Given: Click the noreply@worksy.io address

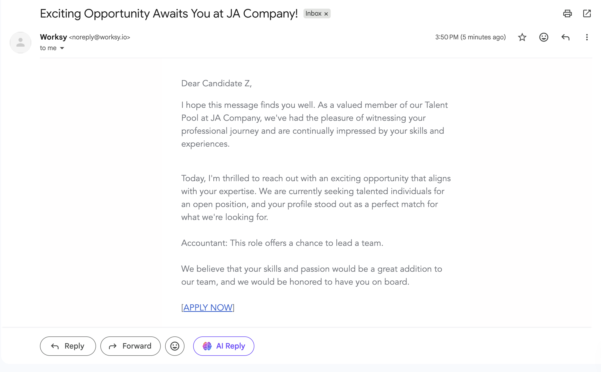Looking at the screenshot, I should pos(100,37).
